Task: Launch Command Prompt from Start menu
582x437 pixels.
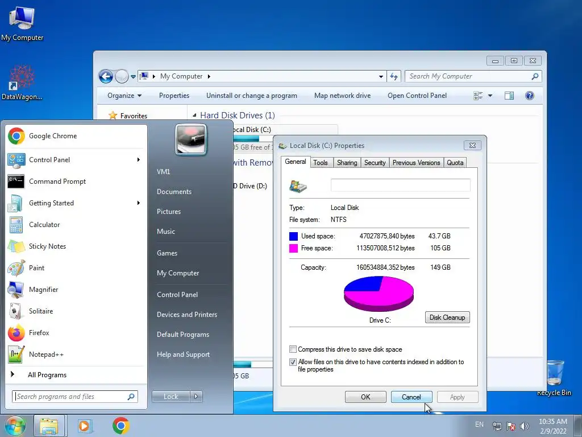Action: [x=76, y=182]
